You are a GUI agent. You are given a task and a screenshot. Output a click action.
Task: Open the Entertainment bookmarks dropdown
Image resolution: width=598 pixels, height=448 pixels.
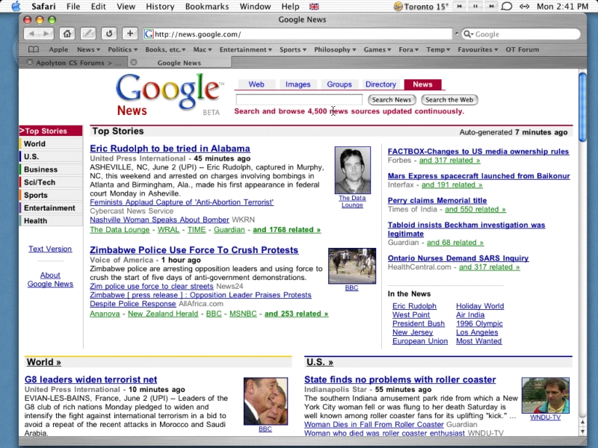click(246, 49)
